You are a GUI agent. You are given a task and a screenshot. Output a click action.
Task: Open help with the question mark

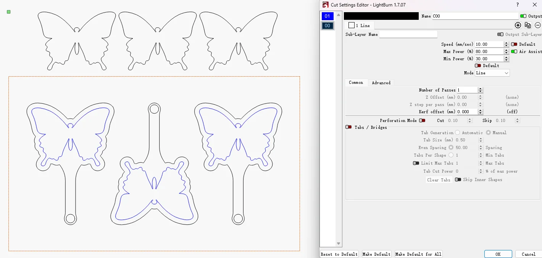click(518, 5)
